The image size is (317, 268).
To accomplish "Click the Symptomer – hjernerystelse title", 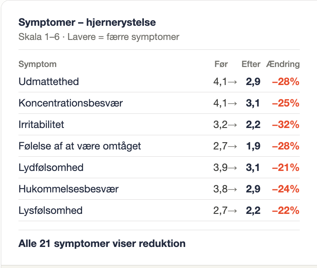I will pos(87,22).
